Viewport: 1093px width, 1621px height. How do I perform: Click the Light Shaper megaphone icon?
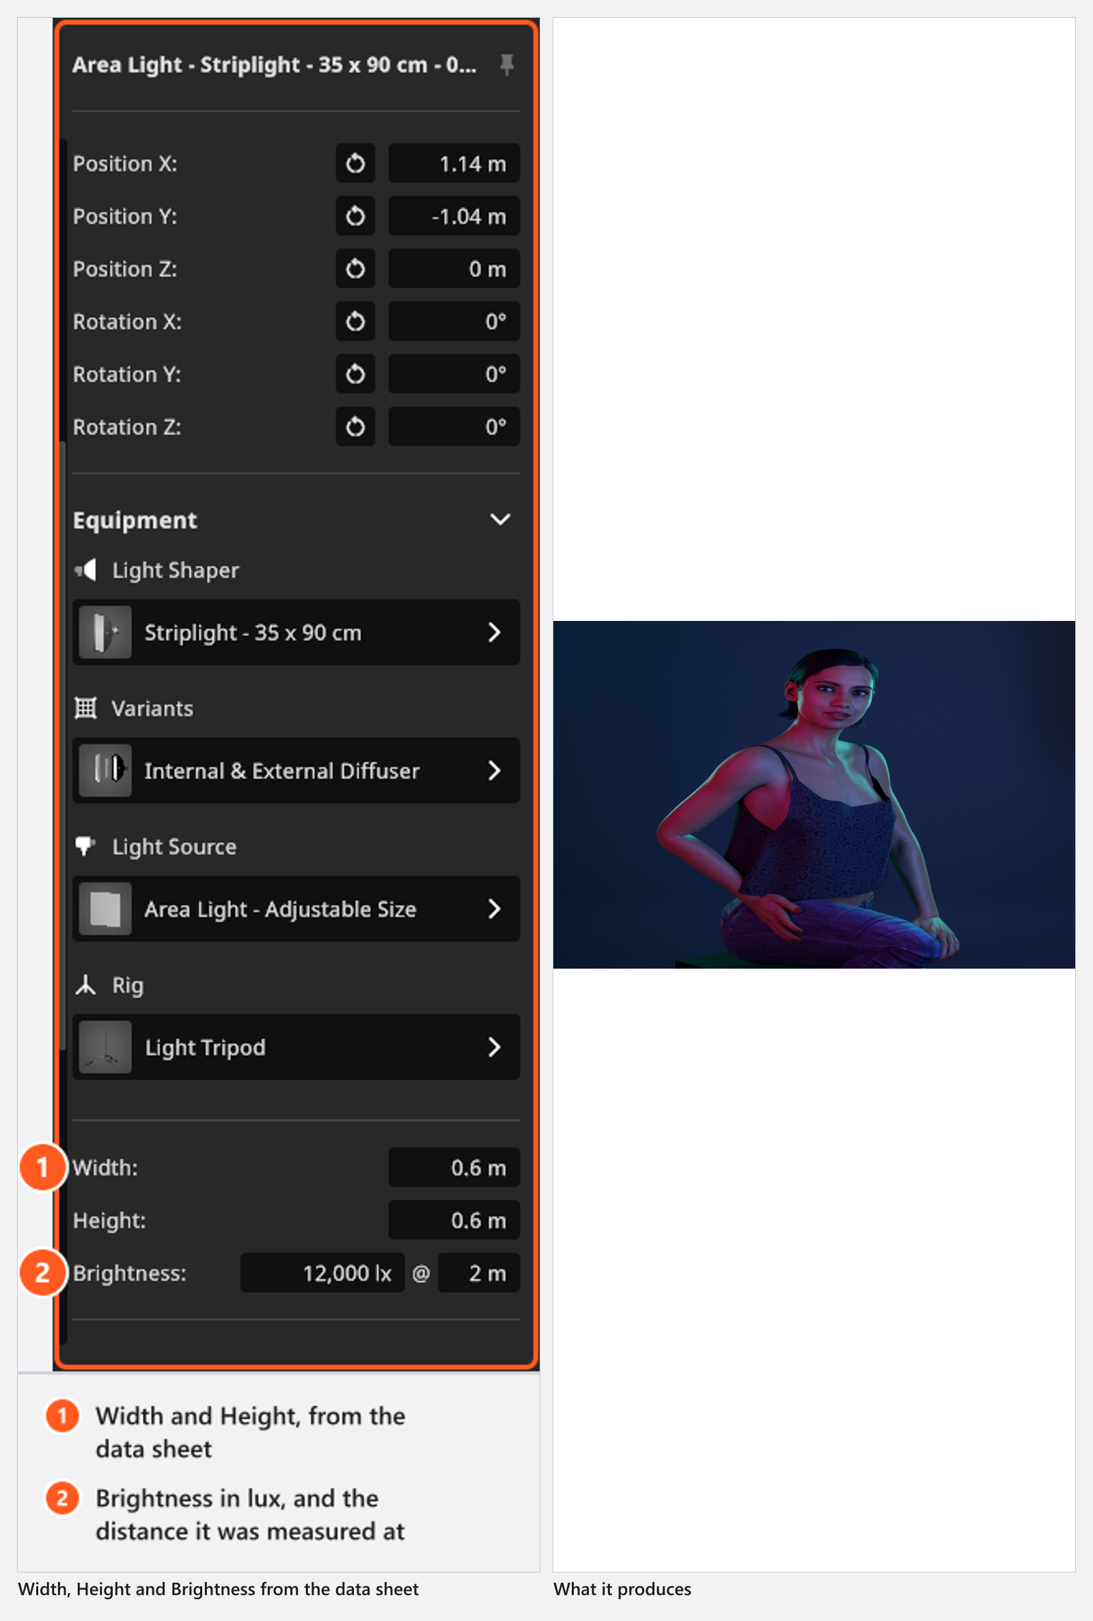[x=86, y=571]
